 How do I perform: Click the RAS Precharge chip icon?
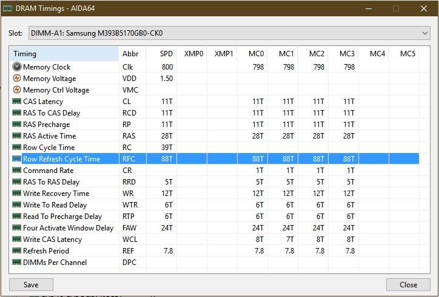pyautogui.click(x=17, y=124)
